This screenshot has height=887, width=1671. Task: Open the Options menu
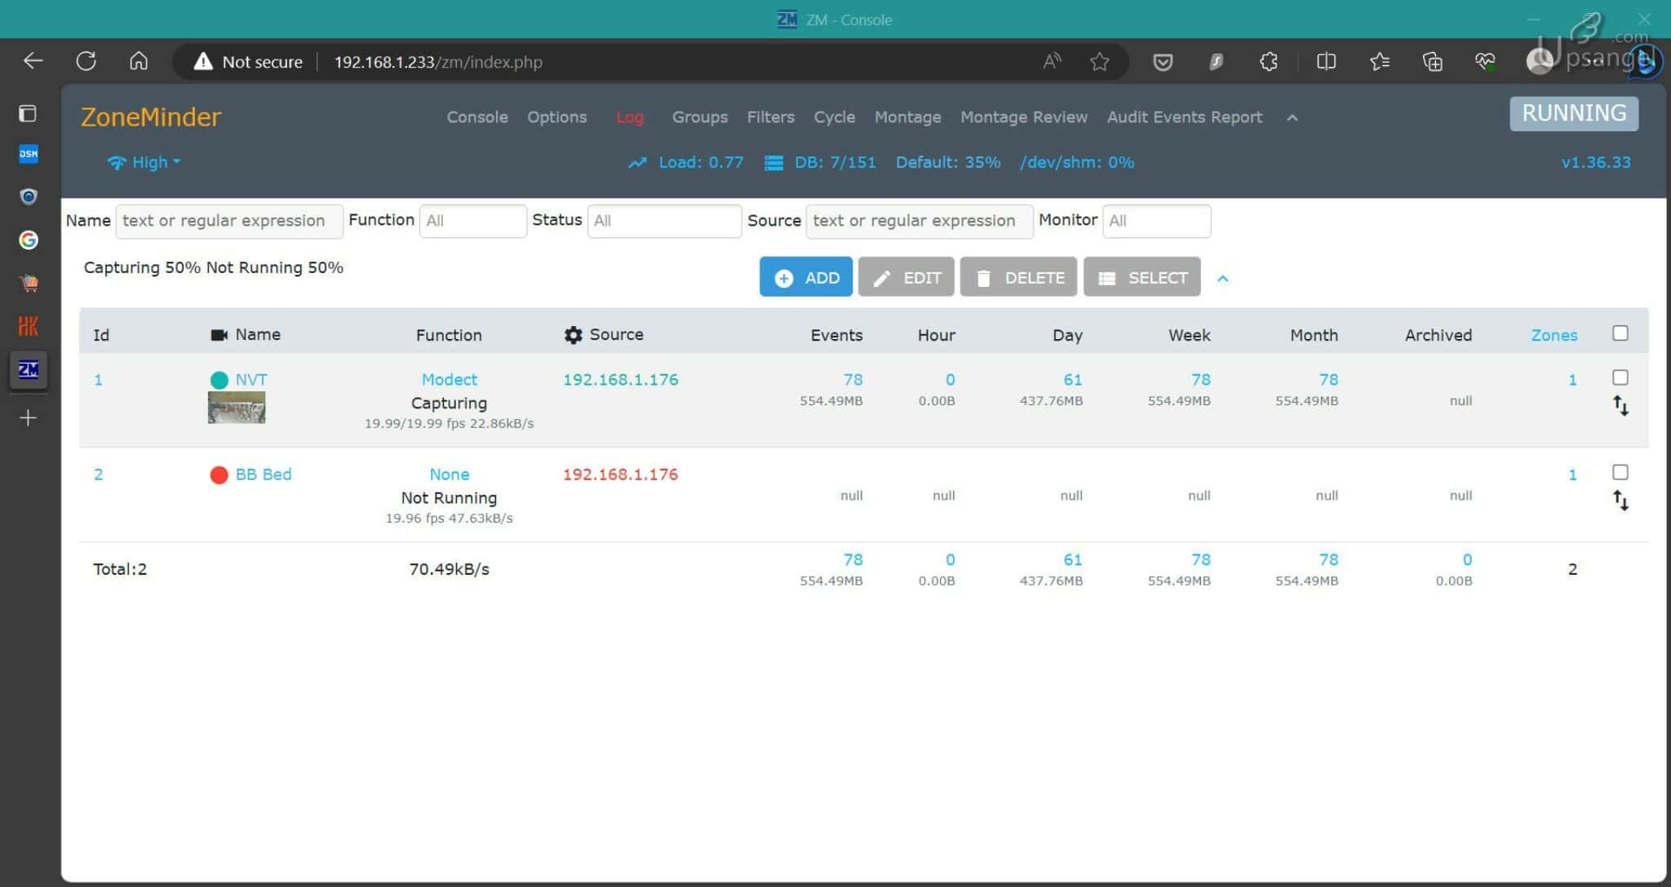click(x=556, y=117)
